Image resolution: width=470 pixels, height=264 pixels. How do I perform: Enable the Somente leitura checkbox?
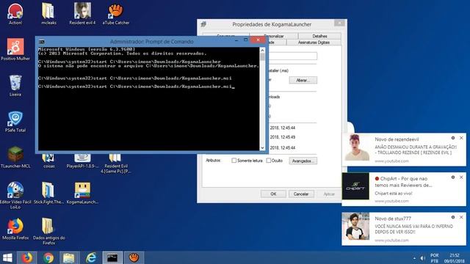coord(234,161)
